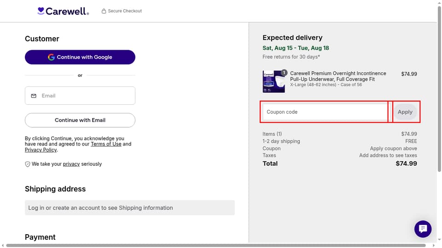Continue with Google sign-in
The width and height of the screenshot is (442, 248).
pyautogui.click(x=80, y=57)
